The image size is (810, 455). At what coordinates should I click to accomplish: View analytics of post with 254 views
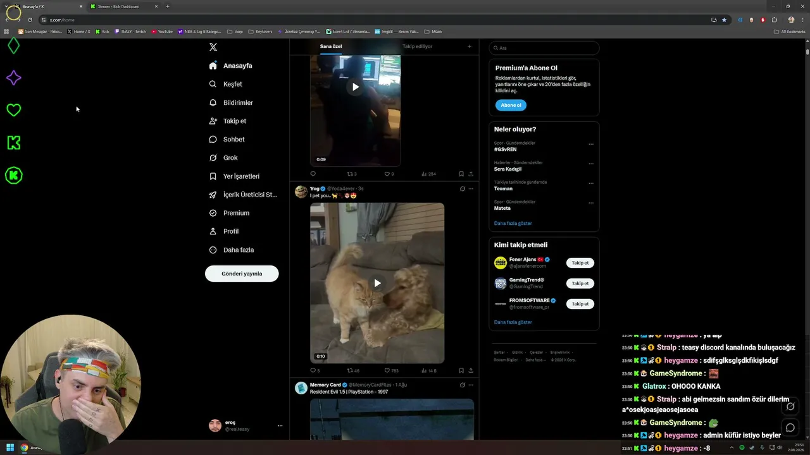click(428, 174)
